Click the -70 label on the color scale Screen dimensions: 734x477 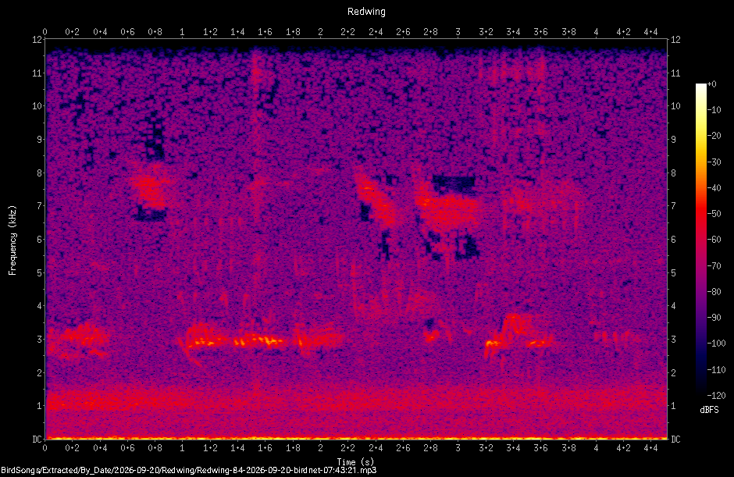(714, 266)
